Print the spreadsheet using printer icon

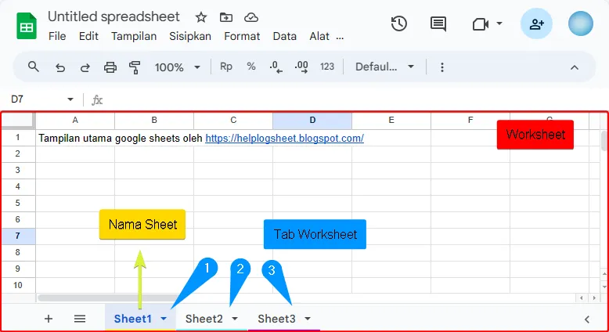pos(110,67)
